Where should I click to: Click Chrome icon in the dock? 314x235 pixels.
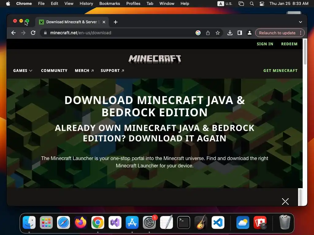(98, 222)
